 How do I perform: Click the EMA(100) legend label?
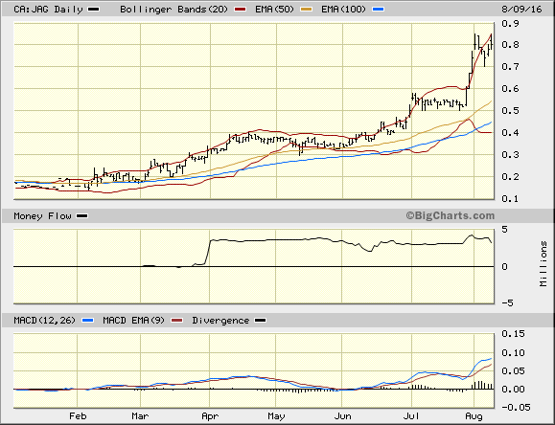(x=343, y=10)
